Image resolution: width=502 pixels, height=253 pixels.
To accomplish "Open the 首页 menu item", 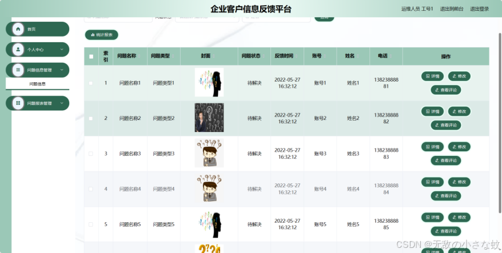I will click(x=38, y=29).
